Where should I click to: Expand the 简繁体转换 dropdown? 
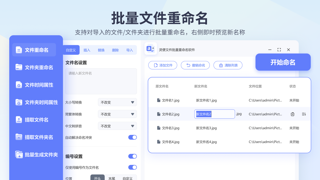pos(117,114)
